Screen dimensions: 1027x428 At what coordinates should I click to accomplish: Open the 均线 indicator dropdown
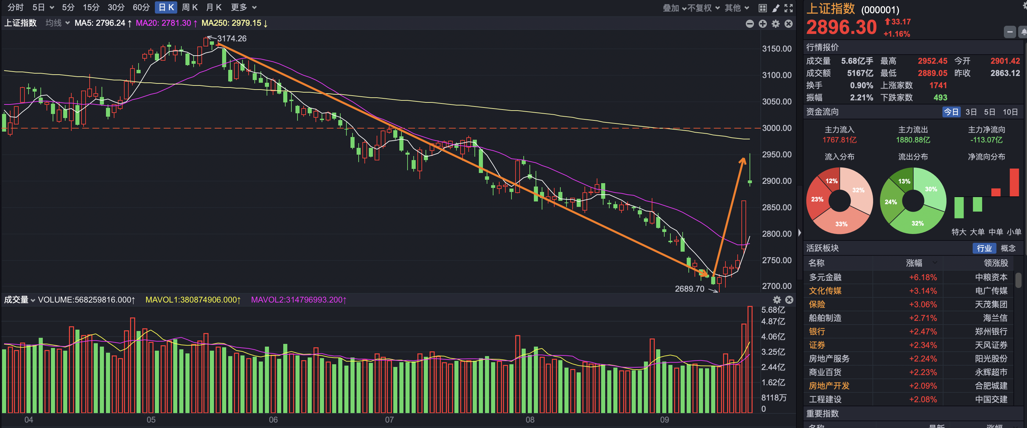57,23
